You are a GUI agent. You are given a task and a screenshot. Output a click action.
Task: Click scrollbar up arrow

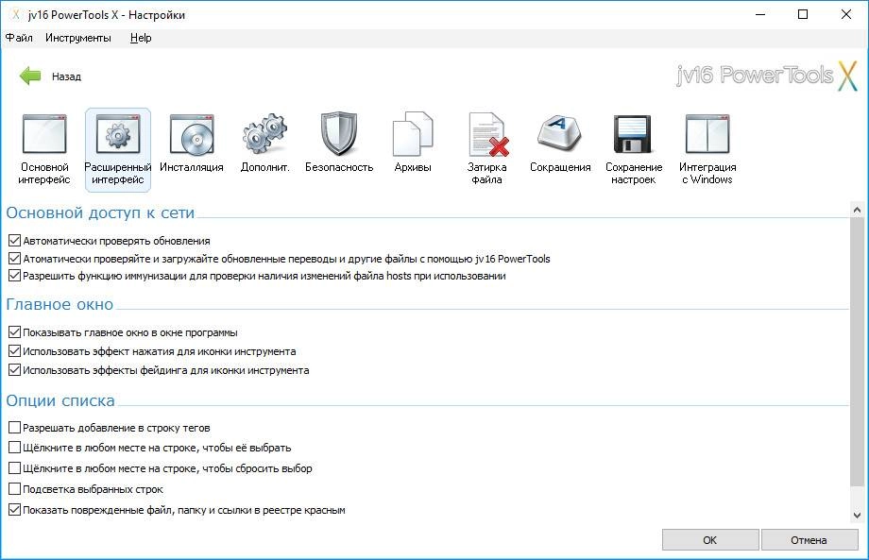pyautogui.click(x=857, y=210)
